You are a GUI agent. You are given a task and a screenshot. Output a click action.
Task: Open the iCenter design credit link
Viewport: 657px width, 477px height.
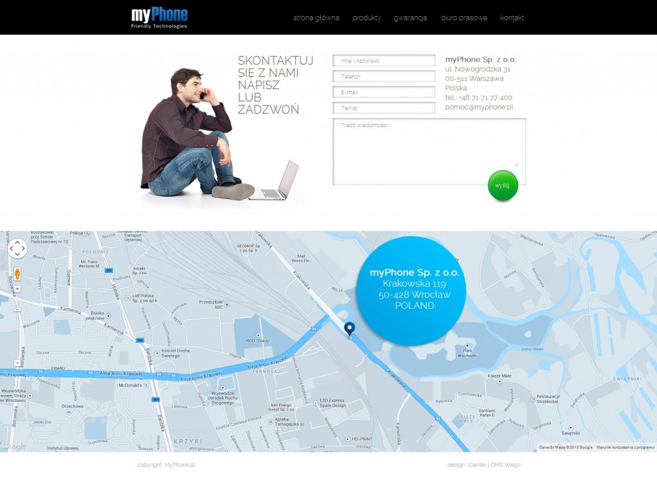coord(477,464)
